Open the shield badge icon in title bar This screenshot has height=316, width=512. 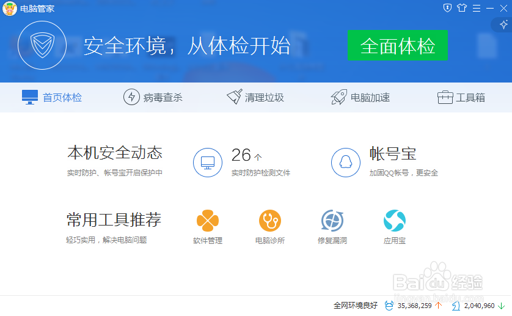[x=447, y=7]
